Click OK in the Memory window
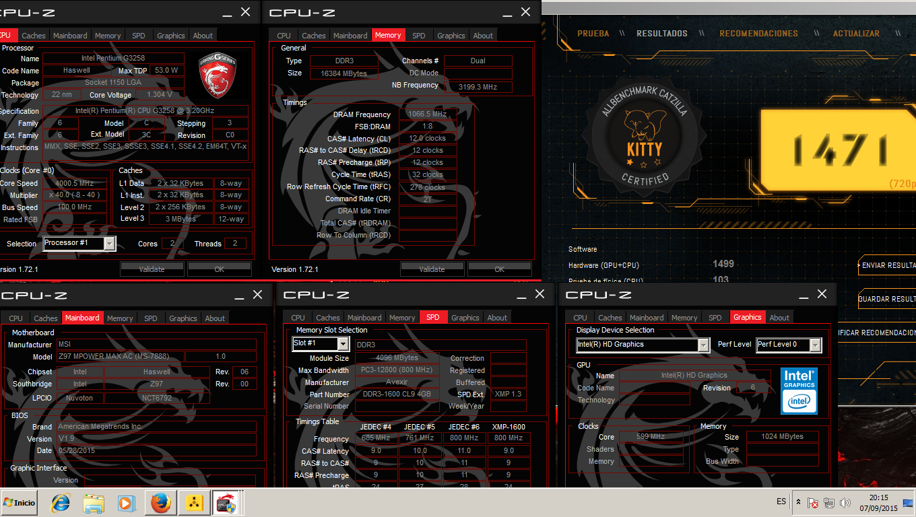Viewport: 916px width, 517px height. coord(500,269)
